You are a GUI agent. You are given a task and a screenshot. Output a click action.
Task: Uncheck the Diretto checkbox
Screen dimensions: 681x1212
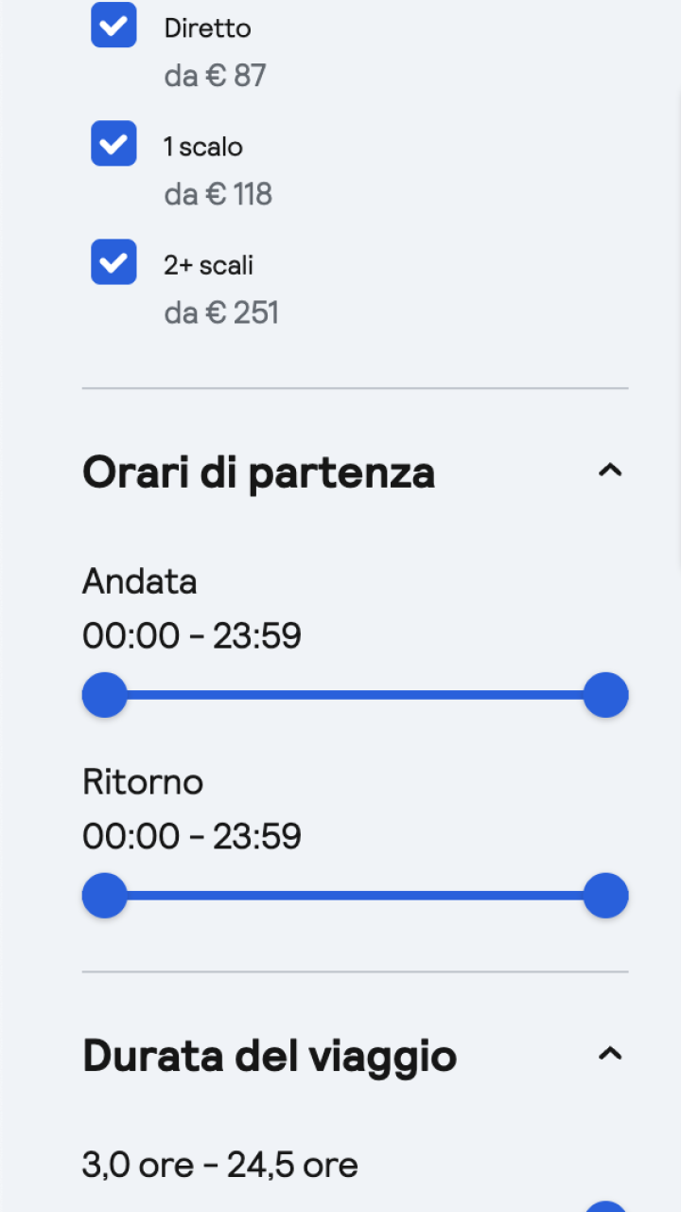(x=113, y=26)
